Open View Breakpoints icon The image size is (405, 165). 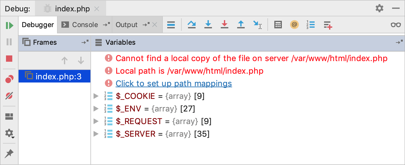[x=9, y=79]
